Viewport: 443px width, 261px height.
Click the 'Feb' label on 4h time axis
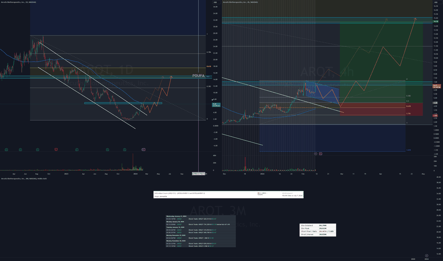[303, 174]
